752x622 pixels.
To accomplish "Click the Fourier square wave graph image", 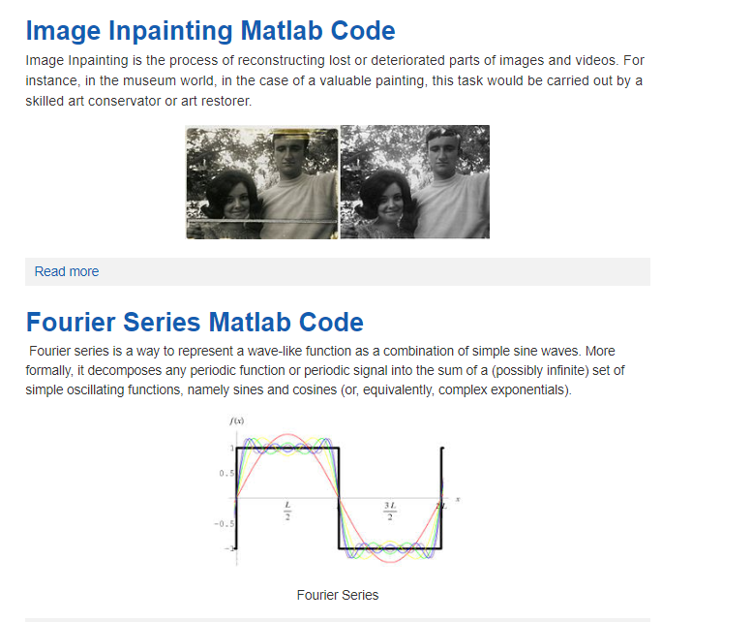I will 338,491.
